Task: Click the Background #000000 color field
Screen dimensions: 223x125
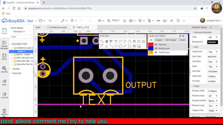Action: point(213,42)
